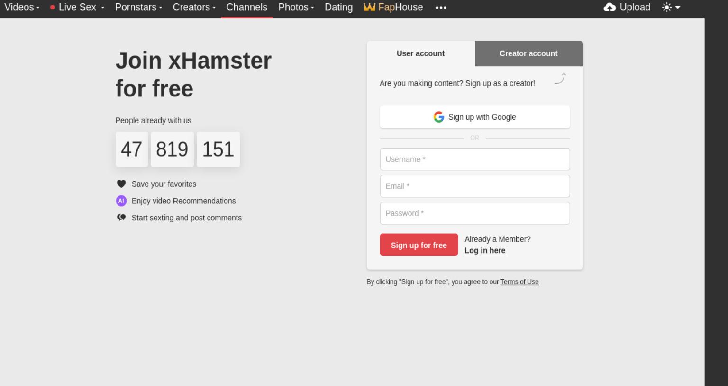728x386 pixels.
Task: Focus the Password input field
Action: [474, 213]
